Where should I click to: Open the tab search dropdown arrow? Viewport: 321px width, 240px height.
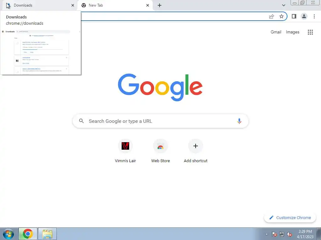point(283,5)
